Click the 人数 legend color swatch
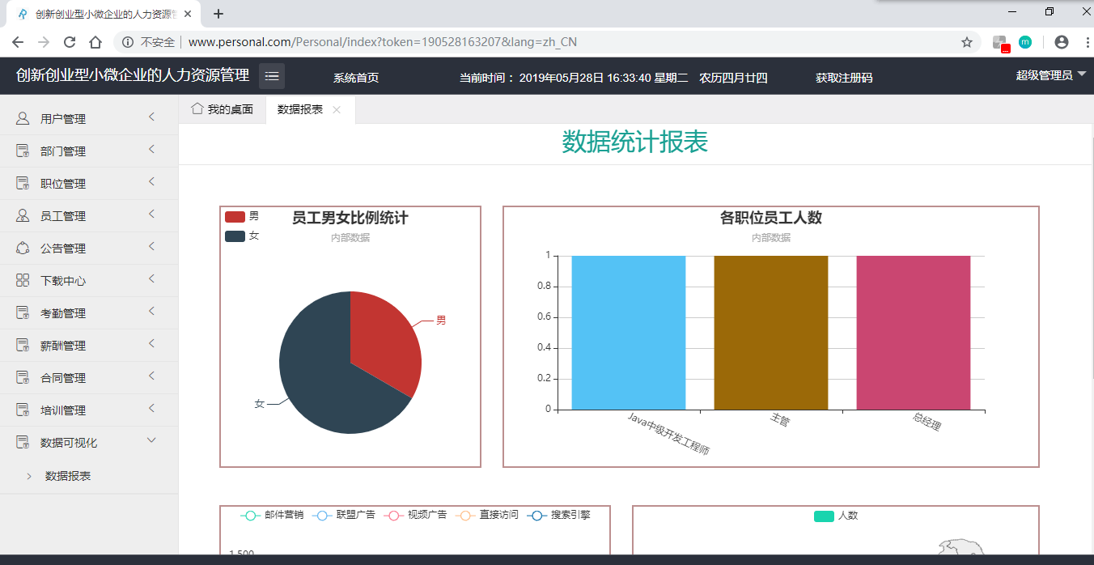The width and height of the screenshot is (1094, 565). click(824, 516)
